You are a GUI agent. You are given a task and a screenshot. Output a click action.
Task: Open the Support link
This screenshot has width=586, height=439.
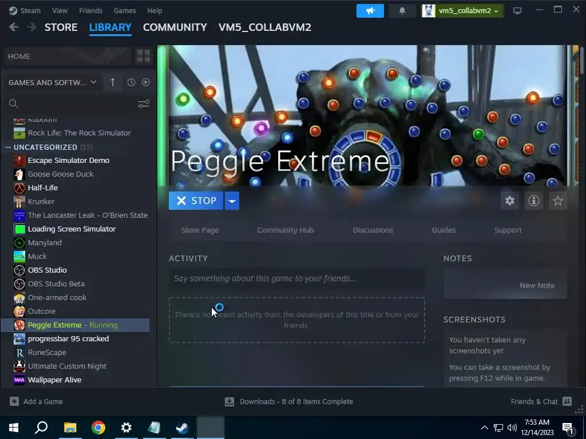coord(508,230)
